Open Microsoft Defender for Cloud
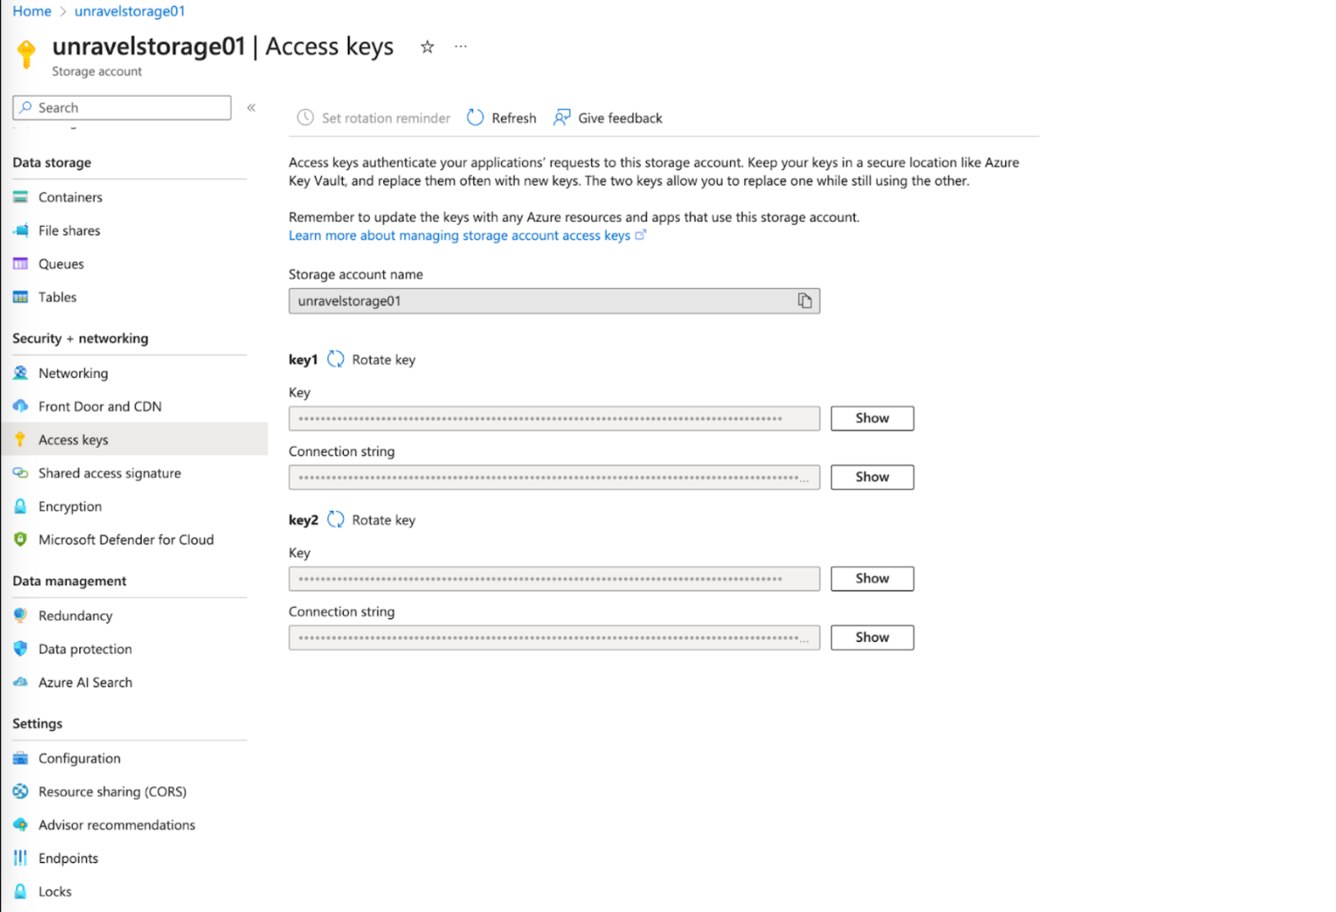The height and width of the screenshot is (912, 1336). 125,539
